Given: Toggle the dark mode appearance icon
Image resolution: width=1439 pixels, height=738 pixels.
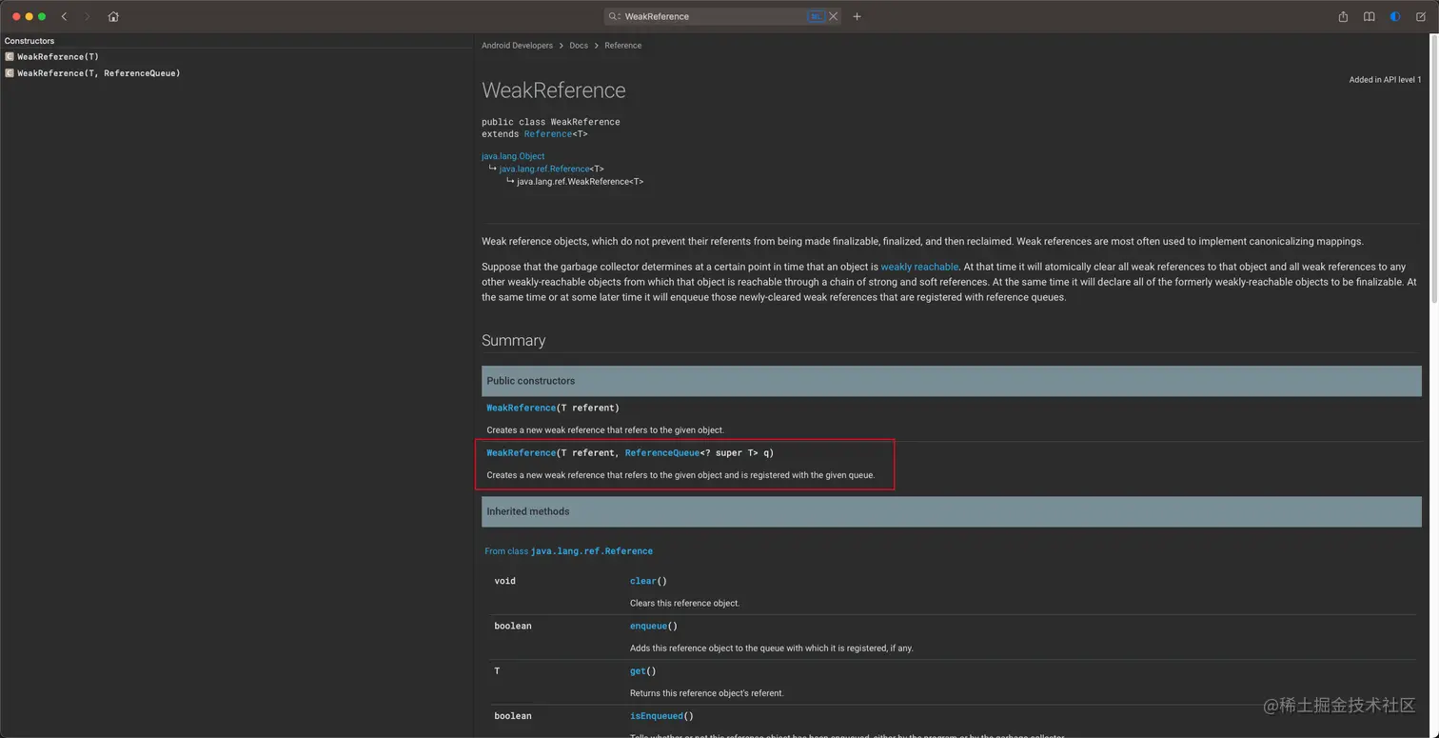Looking at the screenshot, I should coord(1394,16).
